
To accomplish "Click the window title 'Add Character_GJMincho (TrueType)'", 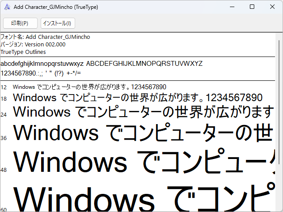I will [56, 7].
